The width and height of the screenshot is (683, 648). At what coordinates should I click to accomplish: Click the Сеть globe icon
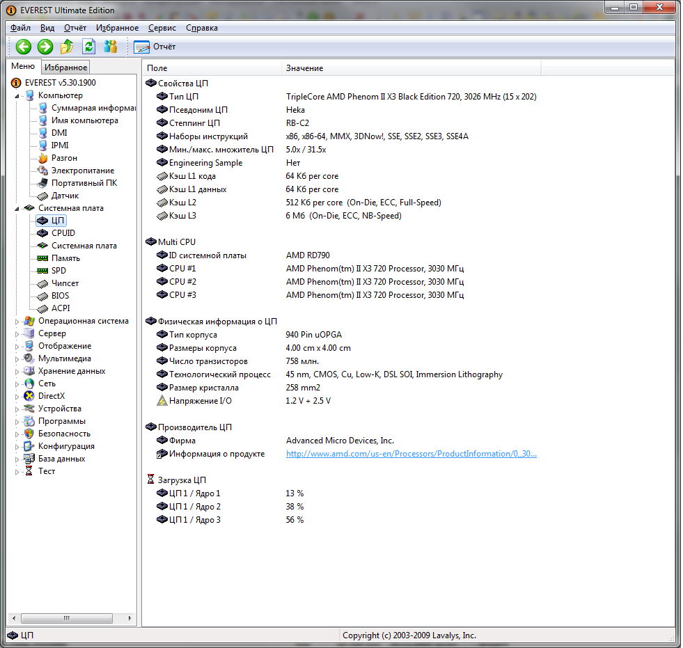coord(29,384)
